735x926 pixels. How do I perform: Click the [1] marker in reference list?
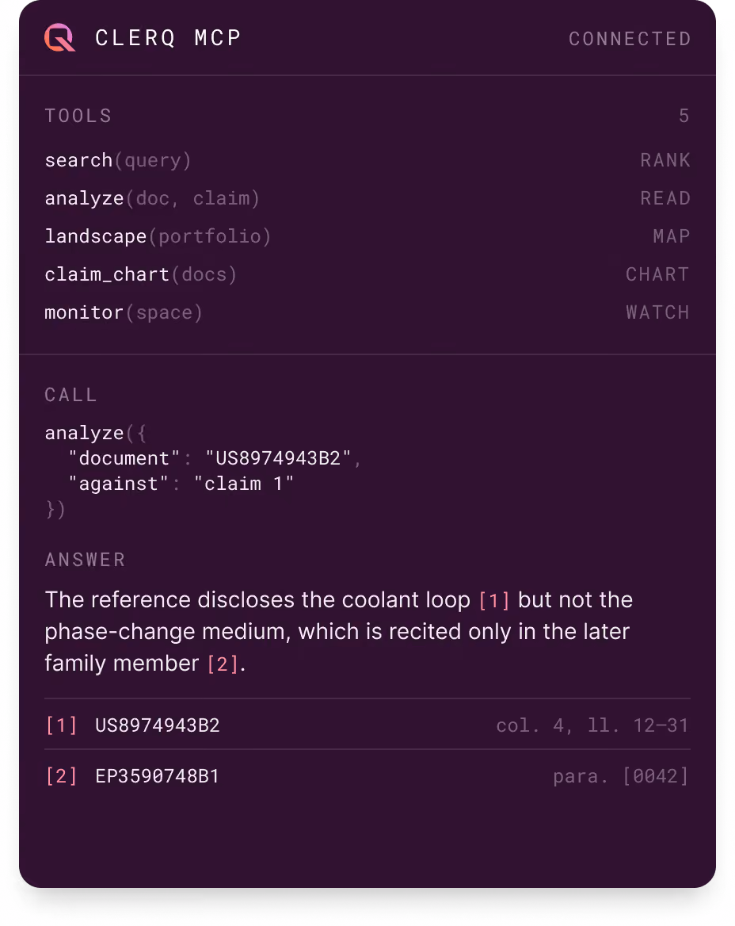(61, 725)
